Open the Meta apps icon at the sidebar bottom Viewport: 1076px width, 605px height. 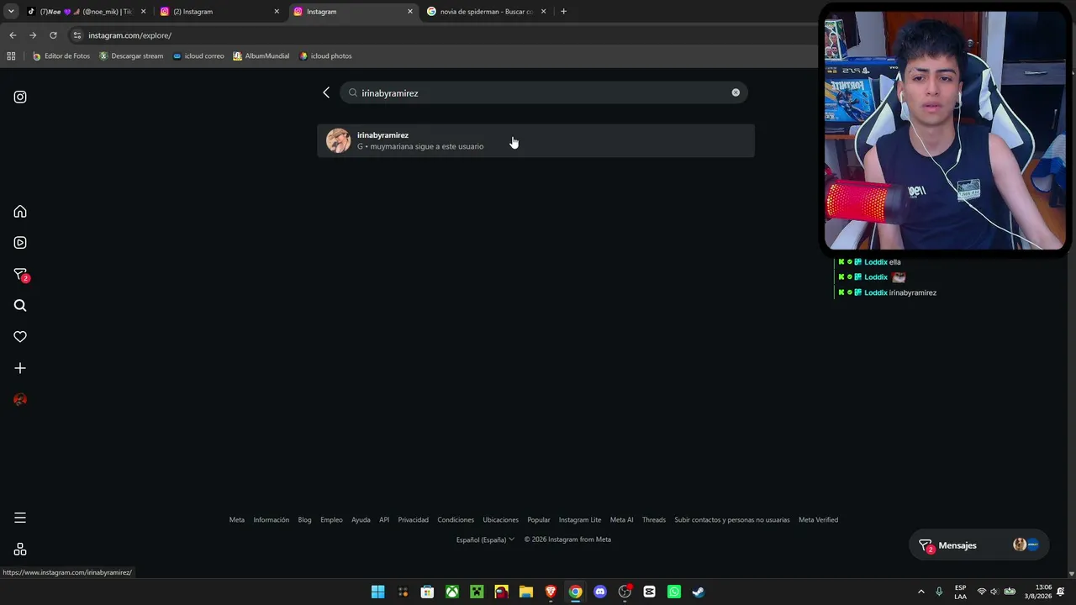20,550
